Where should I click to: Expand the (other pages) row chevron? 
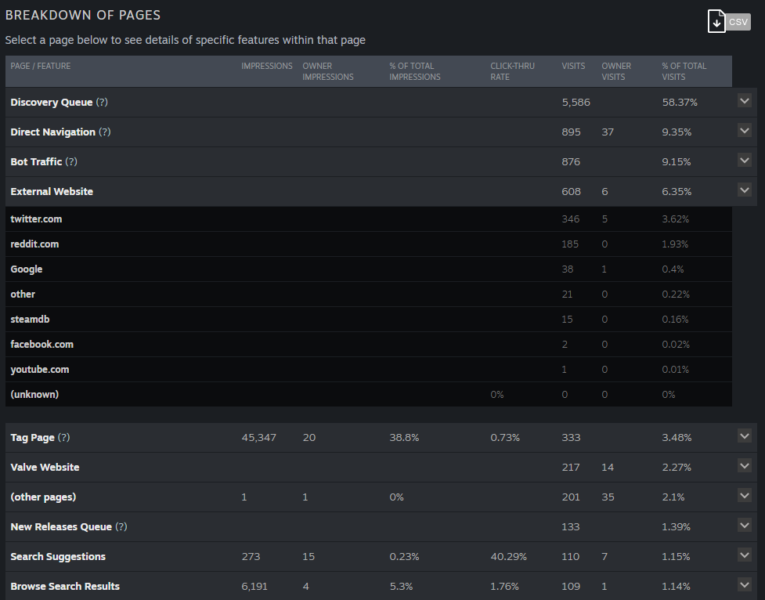pos(745,496)
